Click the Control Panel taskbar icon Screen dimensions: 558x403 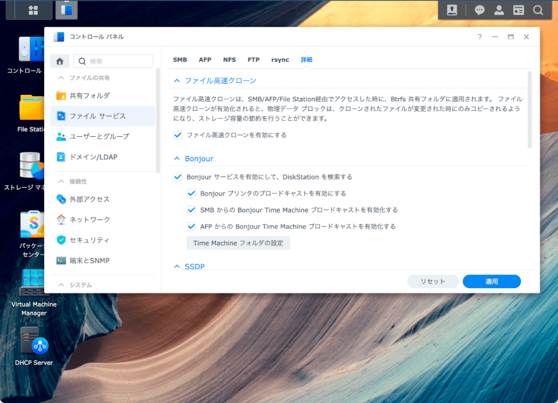click(x=66, y=10)
